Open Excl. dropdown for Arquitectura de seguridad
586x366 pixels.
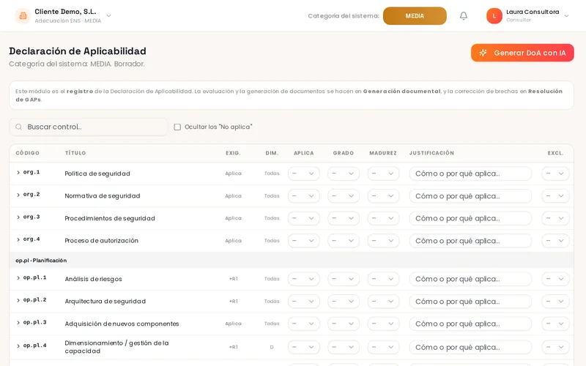[x=555, y=302]
